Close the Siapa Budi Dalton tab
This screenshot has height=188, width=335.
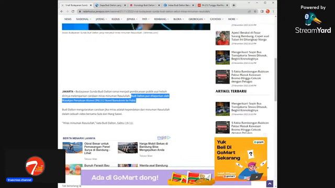tap(125, 5)
